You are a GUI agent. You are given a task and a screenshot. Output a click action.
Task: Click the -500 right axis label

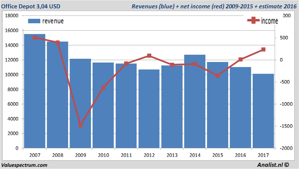285,82
